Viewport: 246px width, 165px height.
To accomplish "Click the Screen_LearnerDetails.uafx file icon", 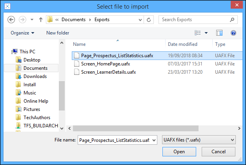I will click(77, 72).
